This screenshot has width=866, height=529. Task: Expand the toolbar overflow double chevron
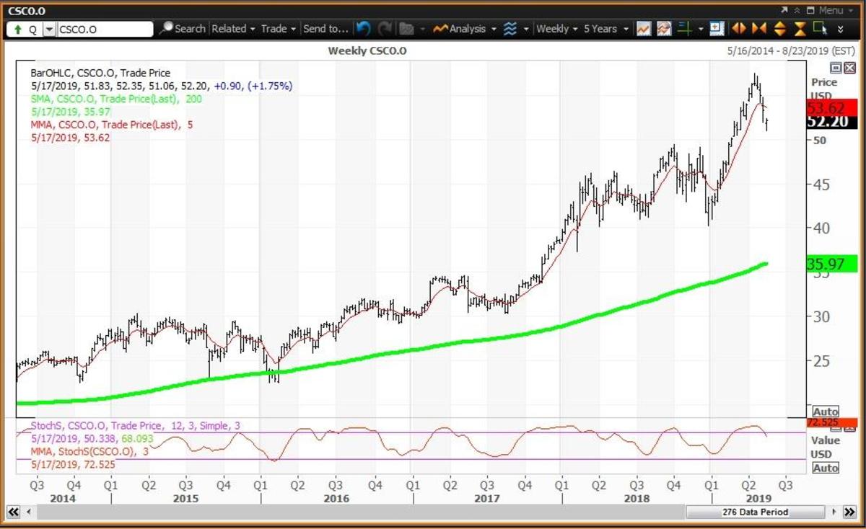[x=840, y=30]
